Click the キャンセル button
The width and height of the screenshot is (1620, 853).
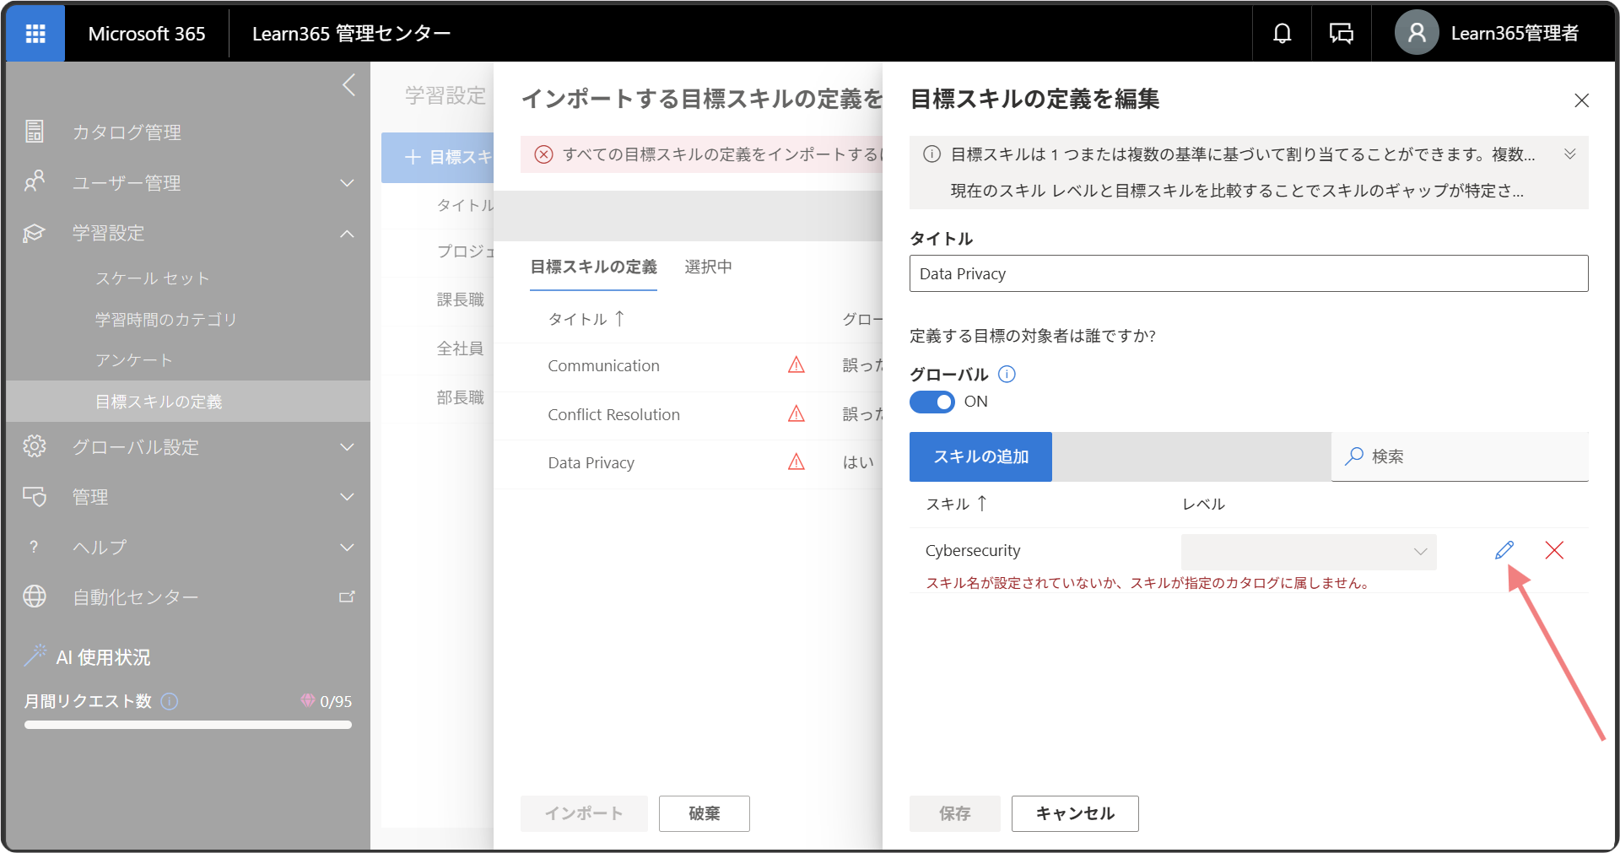1075,813
